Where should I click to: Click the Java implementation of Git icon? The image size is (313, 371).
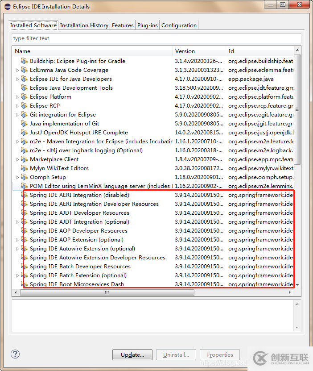[x=24, y=124]
